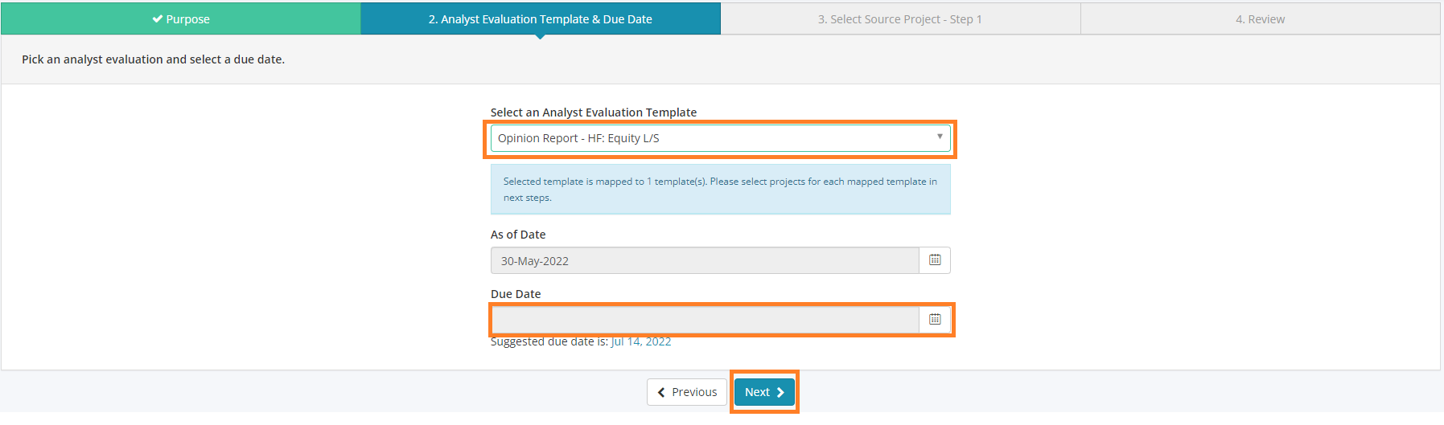Viewport: 1444px width, 425px height.
Task: Click the 'Due Date' field label
Action: click(516, 294)
